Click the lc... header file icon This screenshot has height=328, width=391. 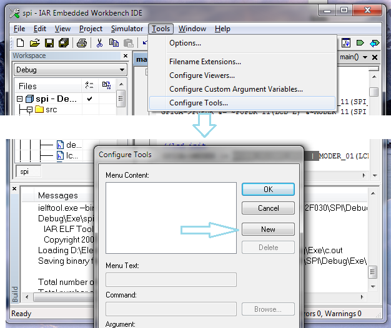[60, 155]
